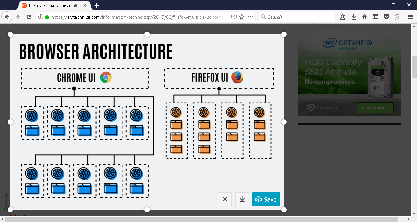Viewport: 417px width, 222px height.
Task: Cancel the screenshot selection with X
Action: pos(225,199)
